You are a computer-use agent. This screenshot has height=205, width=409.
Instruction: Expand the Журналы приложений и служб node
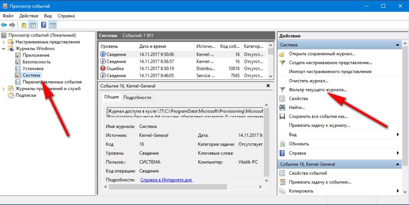coord(4,89)
